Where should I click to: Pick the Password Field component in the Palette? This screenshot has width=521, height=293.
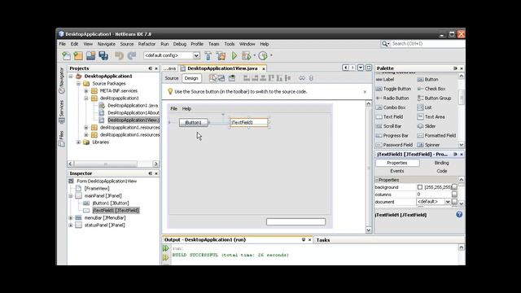point(394,145)
